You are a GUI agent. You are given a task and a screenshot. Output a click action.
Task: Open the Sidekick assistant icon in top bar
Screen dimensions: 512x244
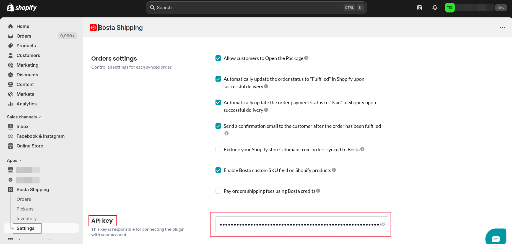click(420, 8)
